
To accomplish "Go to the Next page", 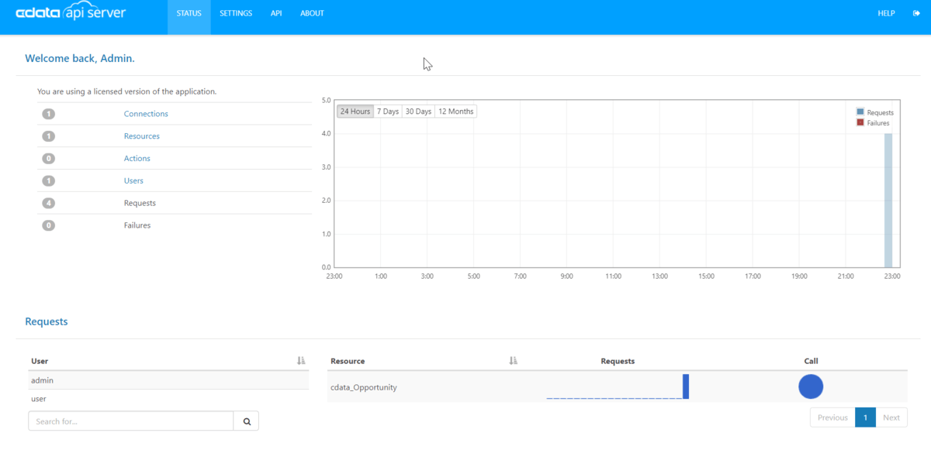I will (x=891, y=417).
